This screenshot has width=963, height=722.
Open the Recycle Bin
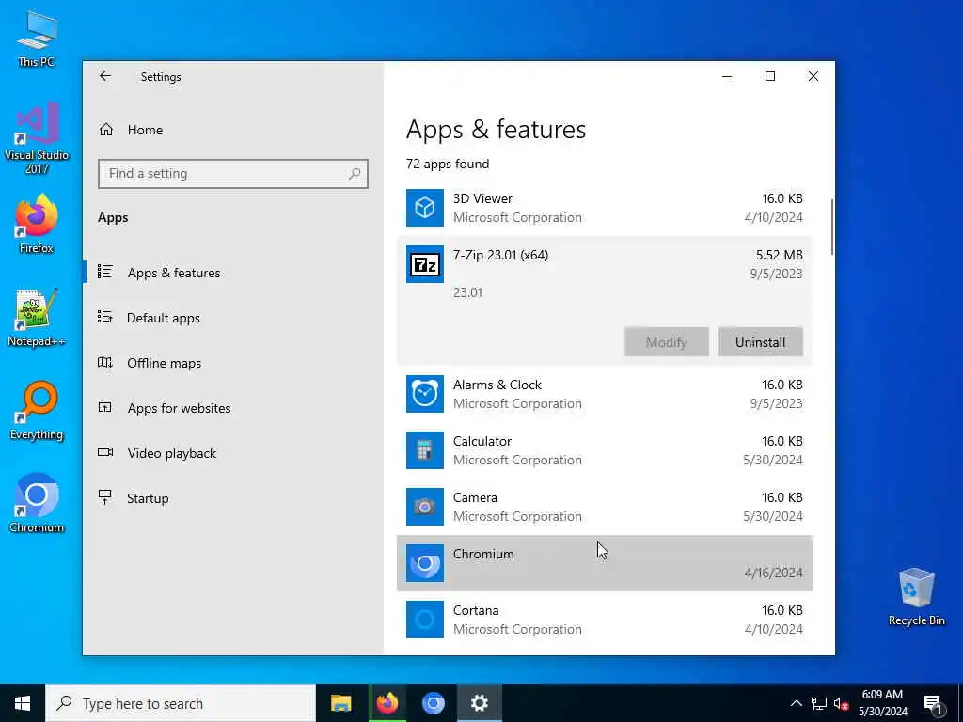tap(916, 597)
